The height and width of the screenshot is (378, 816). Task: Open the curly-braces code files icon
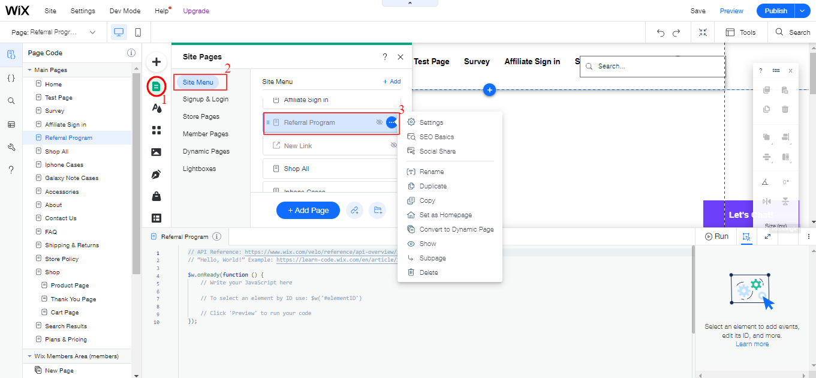click(x=11, y=78)
